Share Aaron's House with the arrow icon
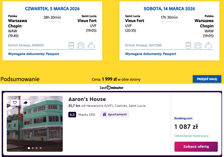This screenshot has width=224, height=157. pyautogui.click(x=25, y=103)
